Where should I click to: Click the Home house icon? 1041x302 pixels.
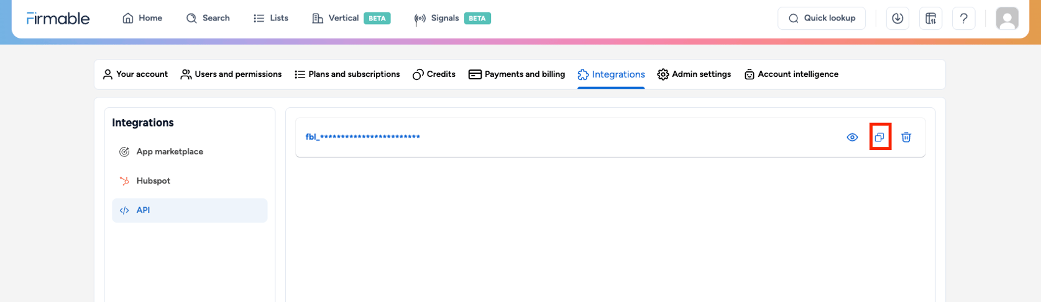pos(128,18)
